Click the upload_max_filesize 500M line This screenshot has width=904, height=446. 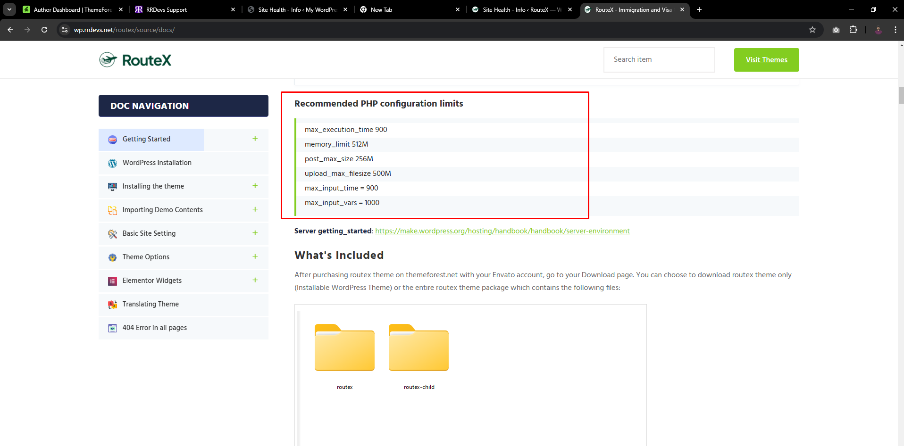[x=348, y=173]
